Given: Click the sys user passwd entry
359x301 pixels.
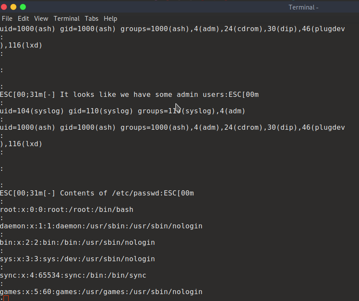Looking at the screenshot, I should point(77,259).
